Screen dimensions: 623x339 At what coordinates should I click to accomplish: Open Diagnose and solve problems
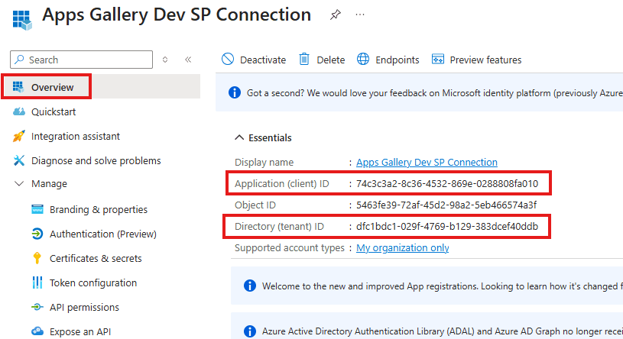coord(96,161)
